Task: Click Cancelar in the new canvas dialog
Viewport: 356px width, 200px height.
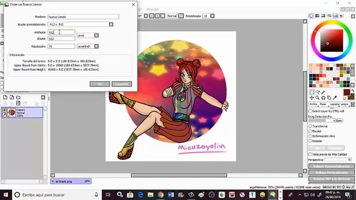Action: 122,84
